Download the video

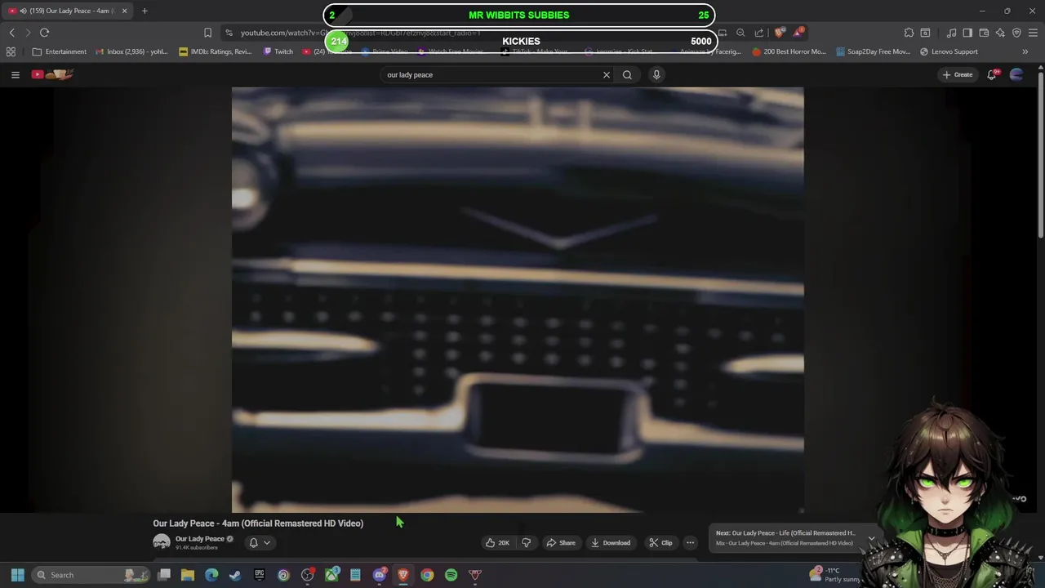click(611, 542)
